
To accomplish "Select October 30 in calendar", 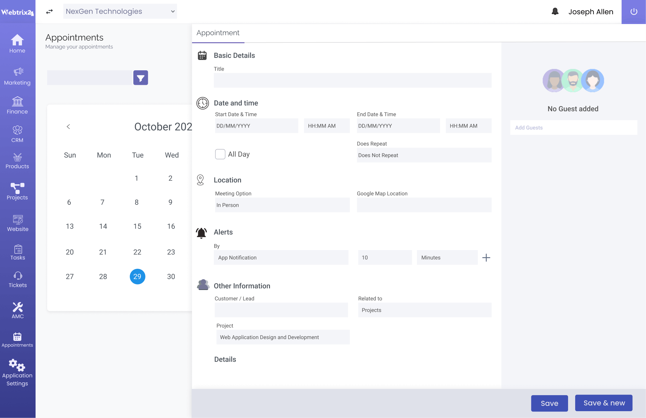I will [x=171, y=276].
